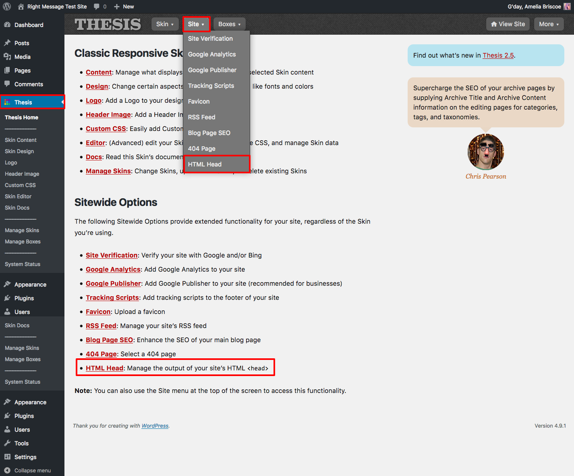Select 404 Page in the Site dropdown
The height and width of the screenshot is (476, 574).
click(x=217, y=148)
